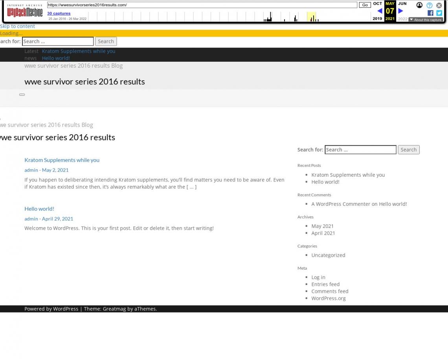Open the 30 captures link
This screenshot has width=448, height=359.
[x=59, y=13]
